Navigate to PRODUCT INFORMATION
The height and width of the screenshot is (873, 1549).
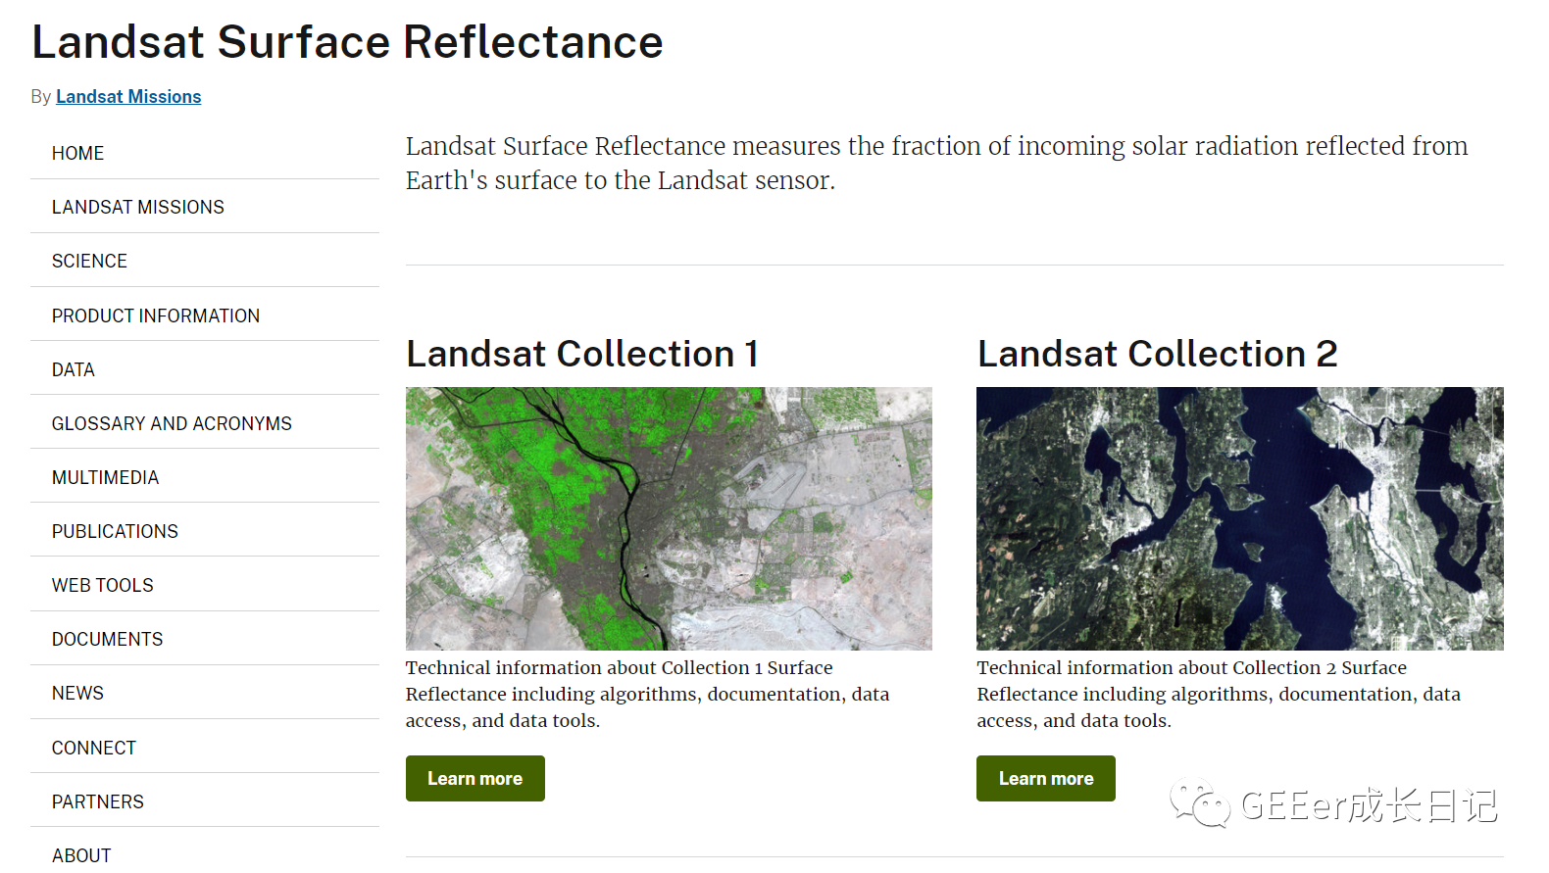(156, 315)
